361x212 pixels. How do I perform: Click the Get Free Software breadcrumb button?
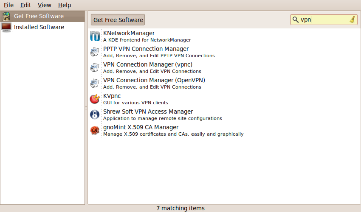coord(118,20)
